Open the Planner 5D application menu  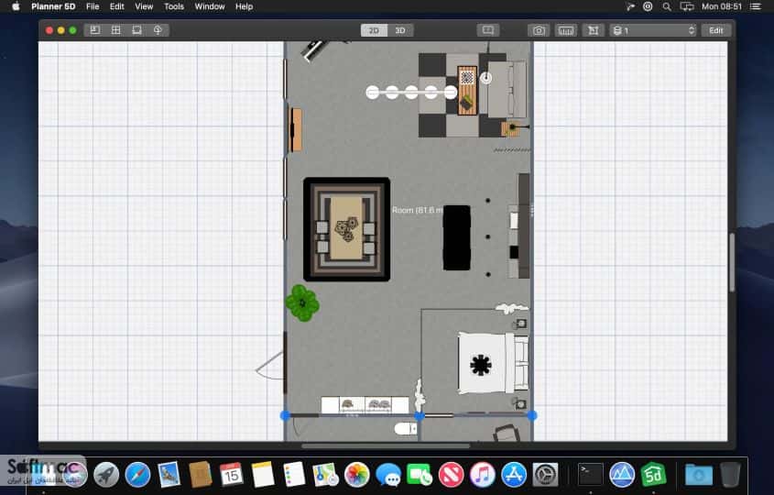pyautogui.click(x=53, y=6)
